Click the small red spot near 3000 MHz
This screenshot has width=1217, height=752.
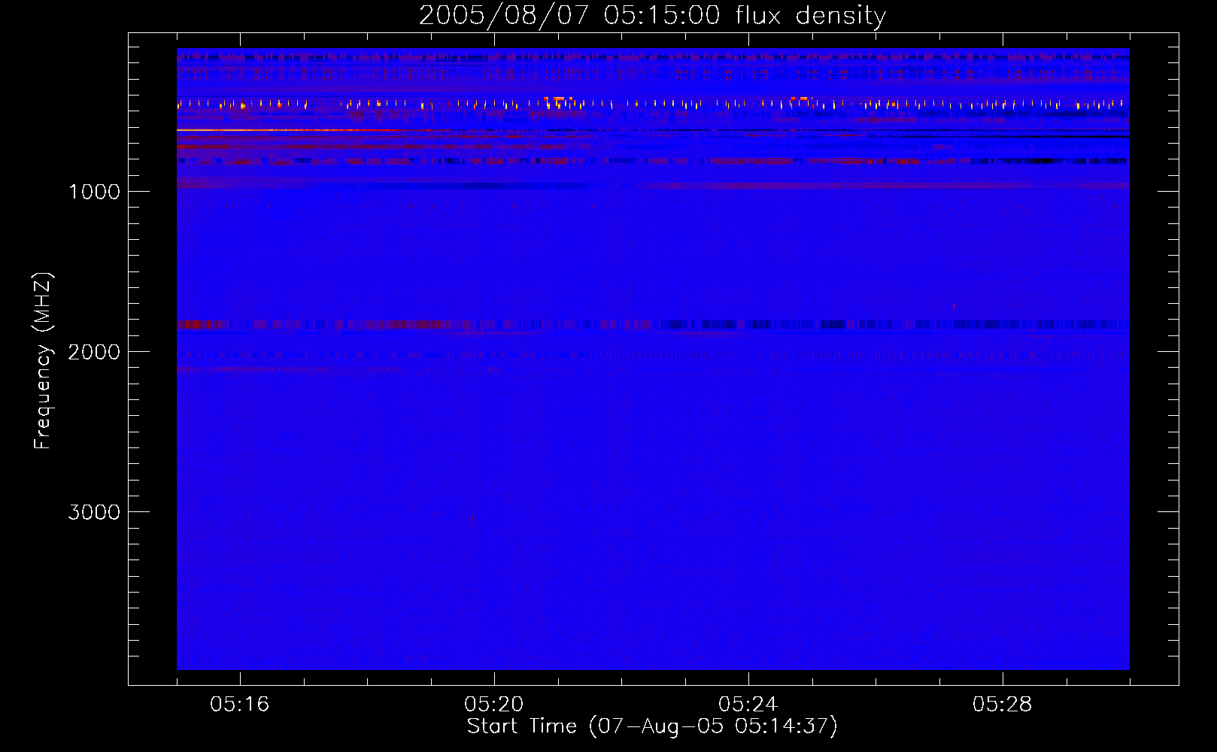472,518
